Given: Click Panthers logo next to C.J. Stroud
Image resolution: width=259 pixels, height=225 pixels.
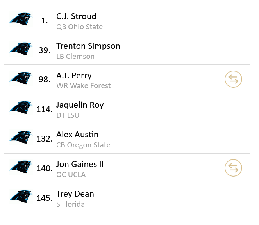Looking at the screenshot, I should [20, 19].
